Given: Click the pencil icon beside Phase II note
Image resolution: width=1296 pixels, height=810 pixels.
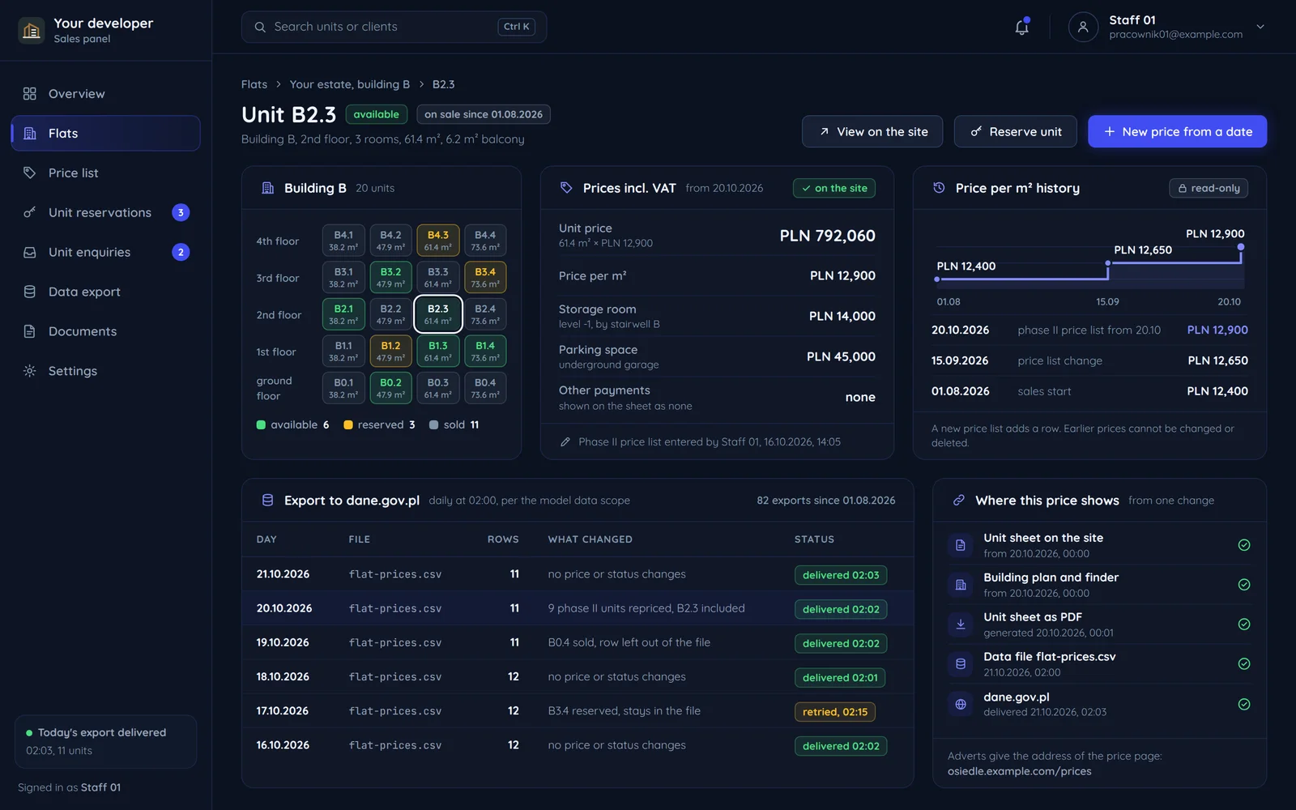Looking at the screenshot, I should pos(565,442).
